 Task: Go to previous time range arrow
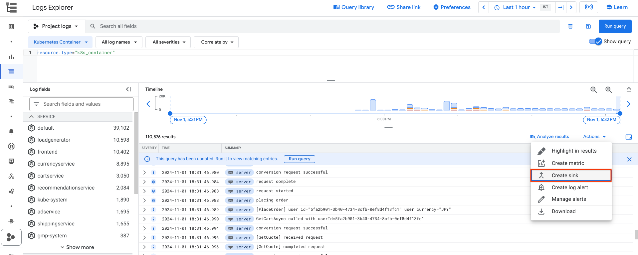coord(484,7)
